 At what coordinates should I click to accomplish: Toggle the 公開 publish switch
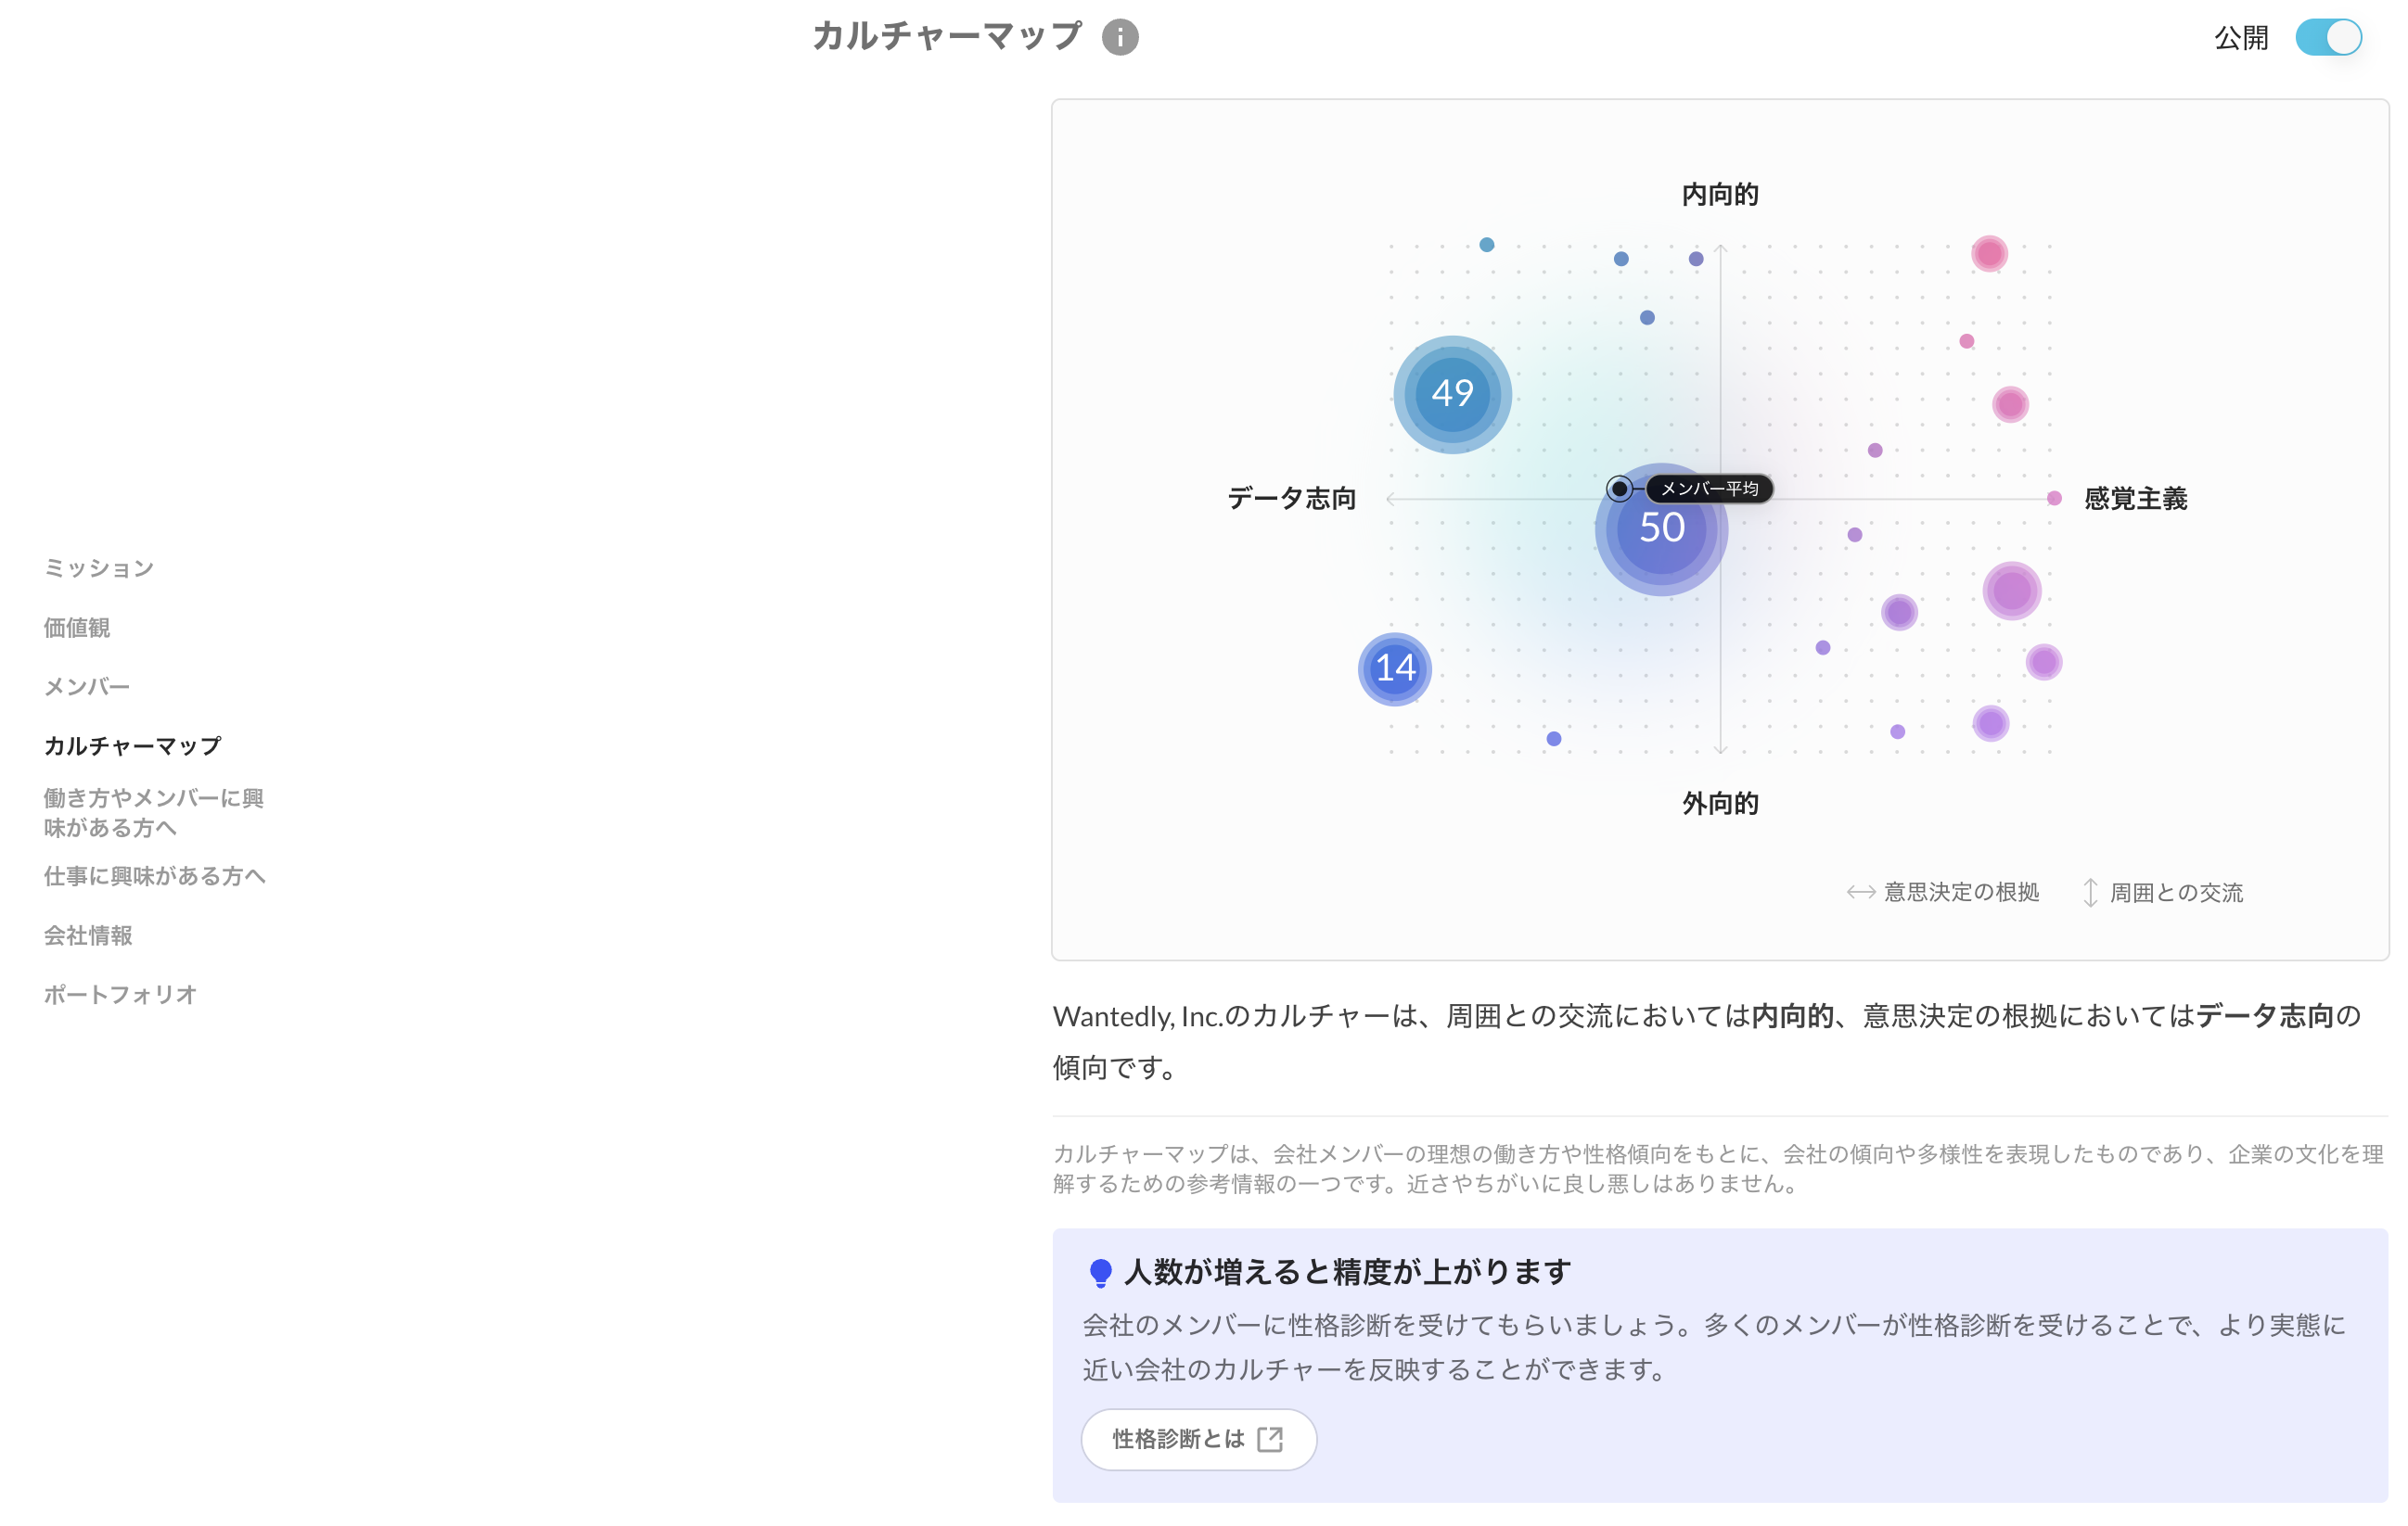click(x=2327, y=38)
